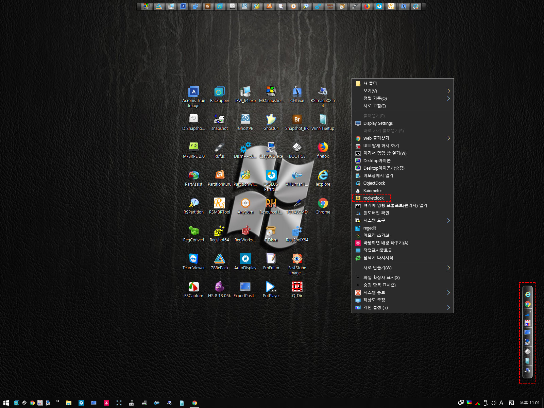Select RSImageX2.54 desktop icon
The height and width of the screenshot is (408, 544).
pos(323,97)
